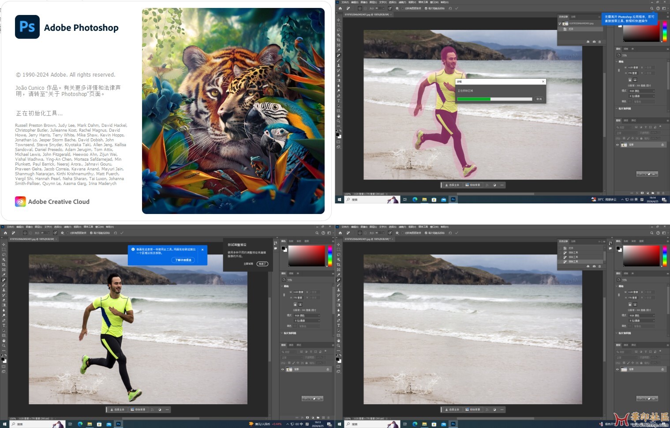Screen dimensions: 670x428
Task: Click 移除背景 button in unmasked runner window
Action: (138, 410)
